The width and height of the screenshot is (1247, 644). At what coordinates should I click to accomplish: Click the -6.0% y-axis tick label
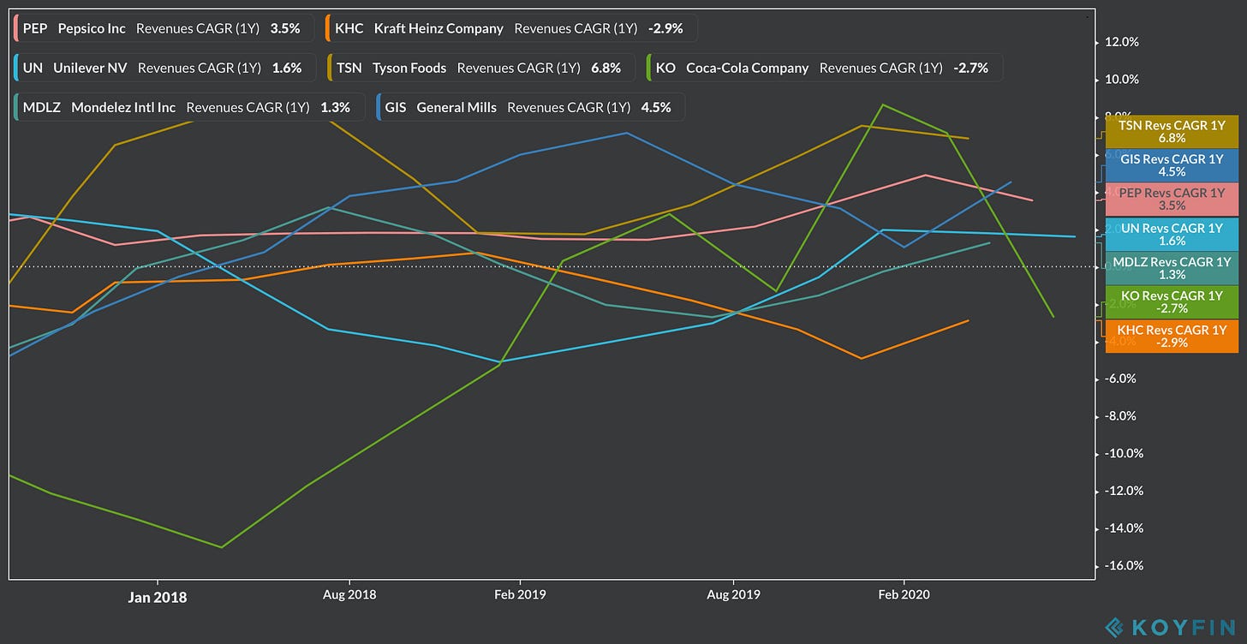click(1119, 379)
